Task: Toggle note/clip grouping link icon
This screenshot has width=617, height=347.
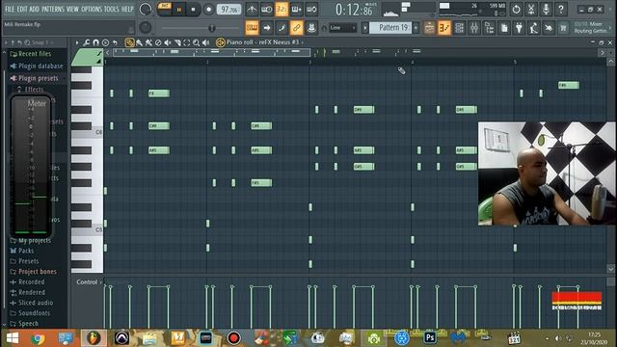Action: click(x=296, y=28)
